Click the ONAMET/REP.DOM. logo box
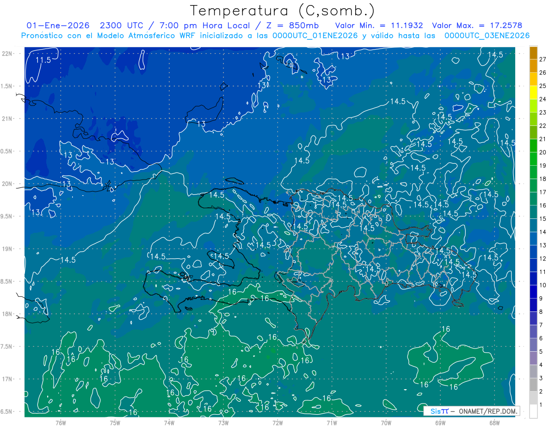Viewport: 555px width, 429px height. [x=471, y=411]
